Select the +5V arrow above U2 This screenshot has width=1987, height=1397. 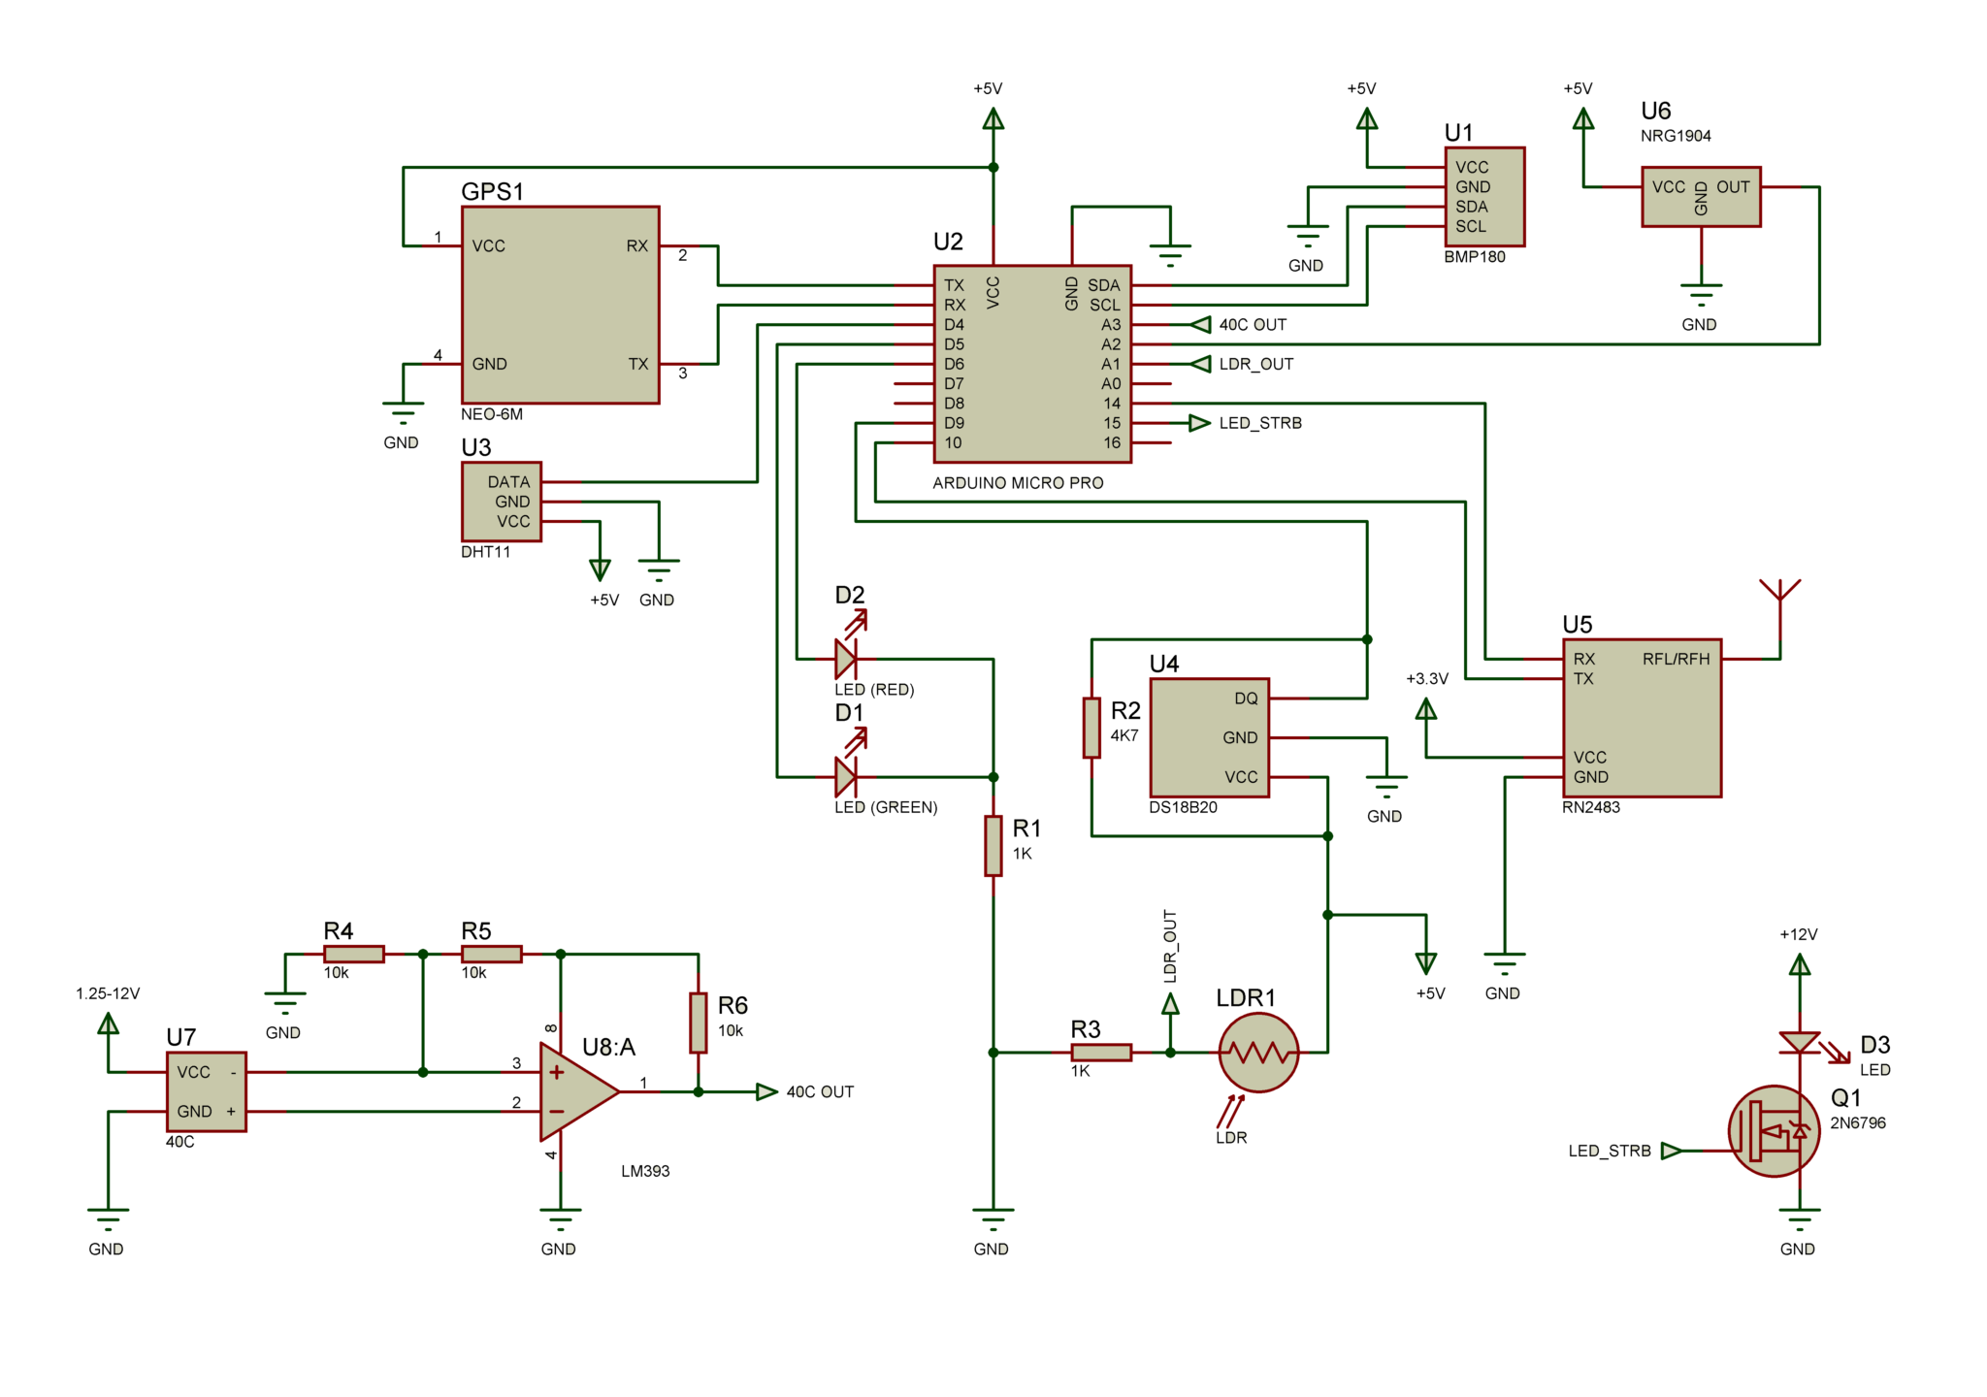pos(993,118)
